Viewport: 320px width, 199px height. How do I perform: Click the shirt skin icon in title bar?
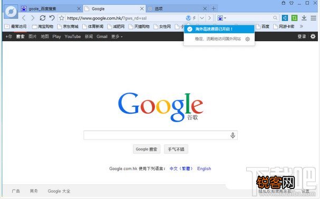[292, 3]
